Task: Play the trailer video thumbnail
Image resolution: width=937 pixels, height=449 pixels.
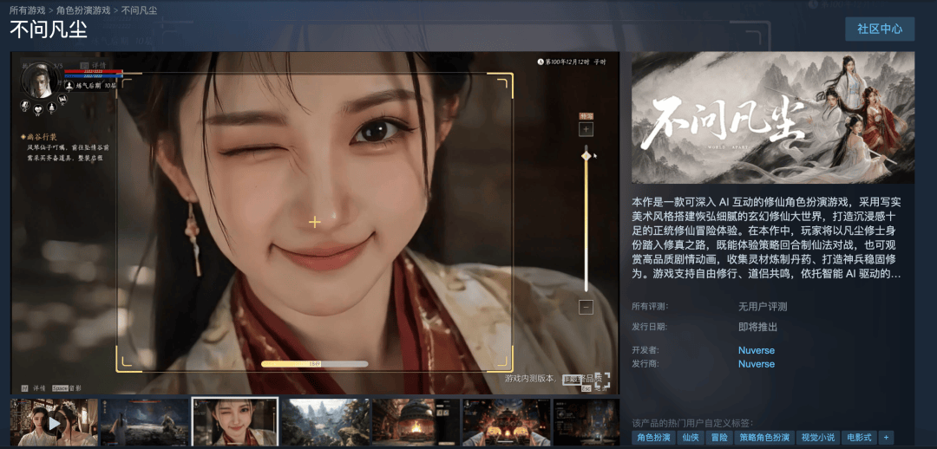Action: (55, 423)
